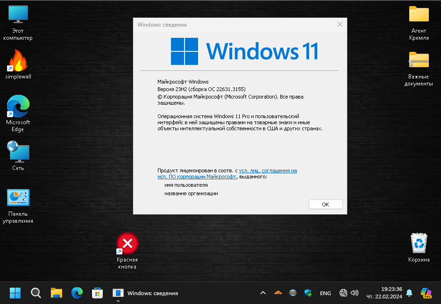Screen dimensions: 441x304
Task: Click the Красная кнопка shortcut
Action: click(x=127, y=251)
